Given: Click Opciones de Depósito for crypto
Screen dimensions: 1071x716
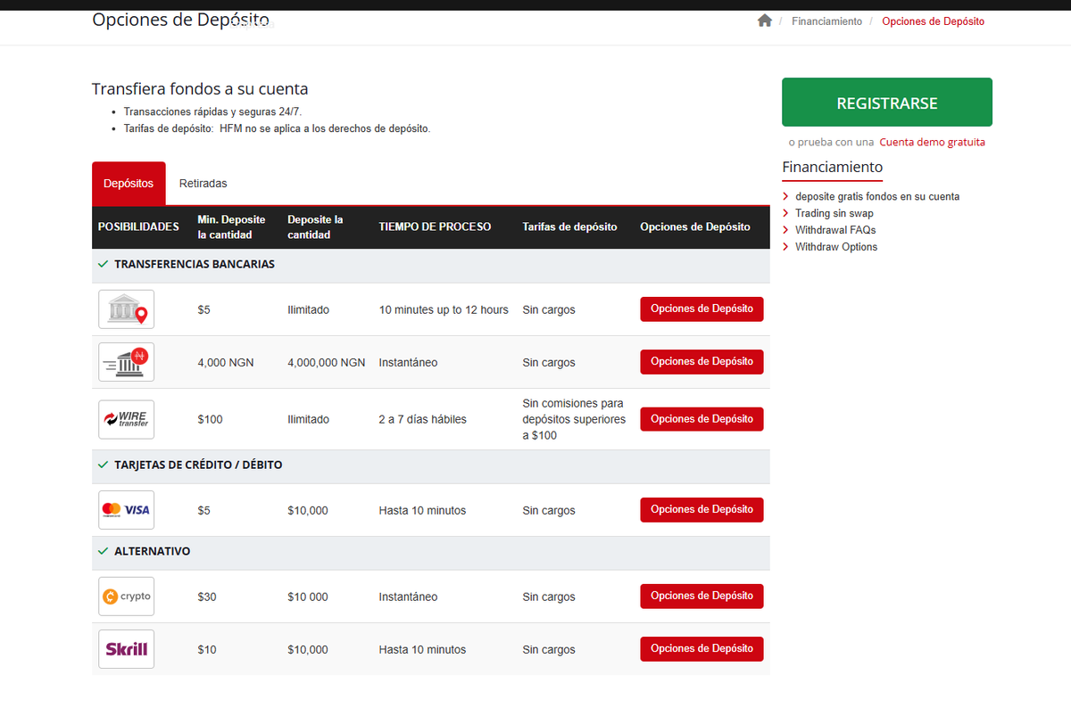Looking at the screenshot, I should pos(702,597).
